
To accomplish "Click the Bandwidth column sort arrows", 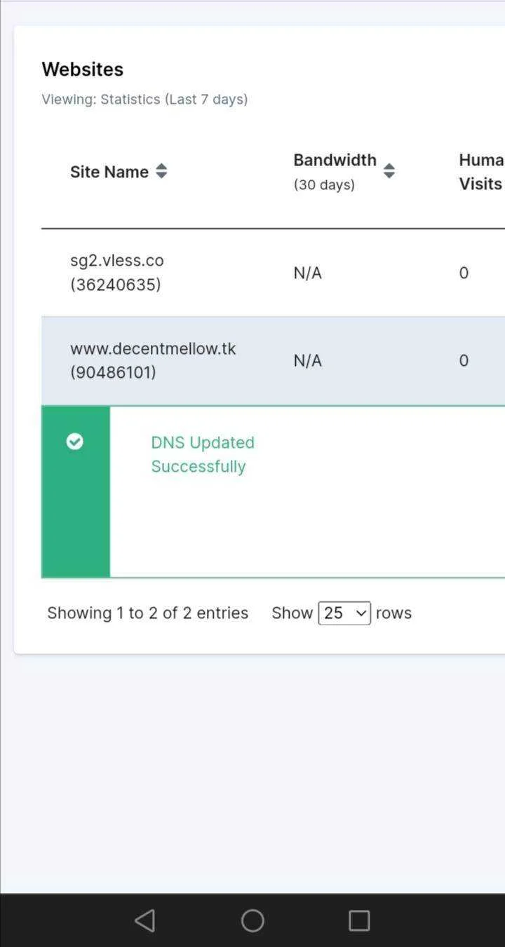I will click(x=389, y=171).
